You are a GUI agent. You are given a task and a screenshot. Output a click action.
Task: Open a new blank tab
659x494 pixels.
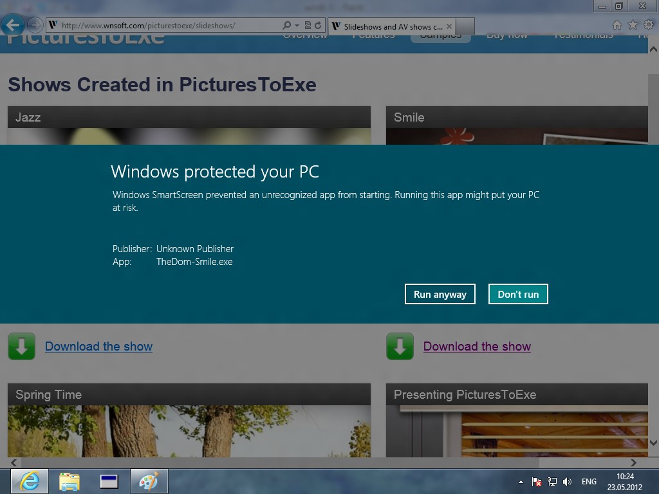point(465,26)
